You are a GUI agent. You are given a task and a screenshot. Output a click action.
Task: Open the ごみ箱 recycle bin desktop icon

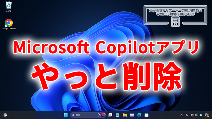(9, 7)
